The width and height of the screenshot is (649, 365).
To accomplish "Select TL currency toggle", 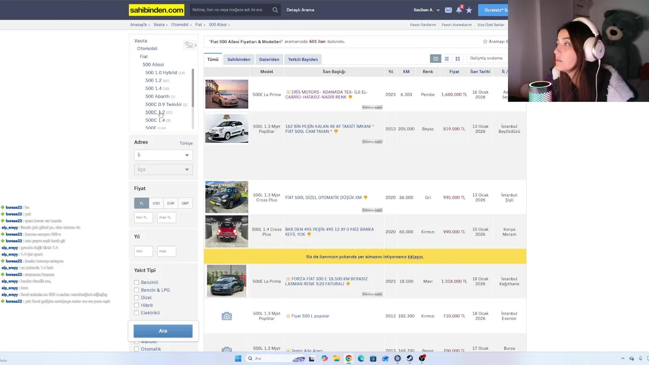I will [x=141, y=203].
